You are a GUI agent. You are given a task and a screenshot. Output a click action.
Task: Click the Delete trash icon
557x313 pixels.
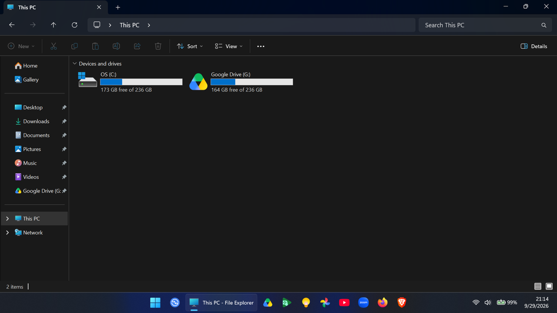click(x=158, y=46)
